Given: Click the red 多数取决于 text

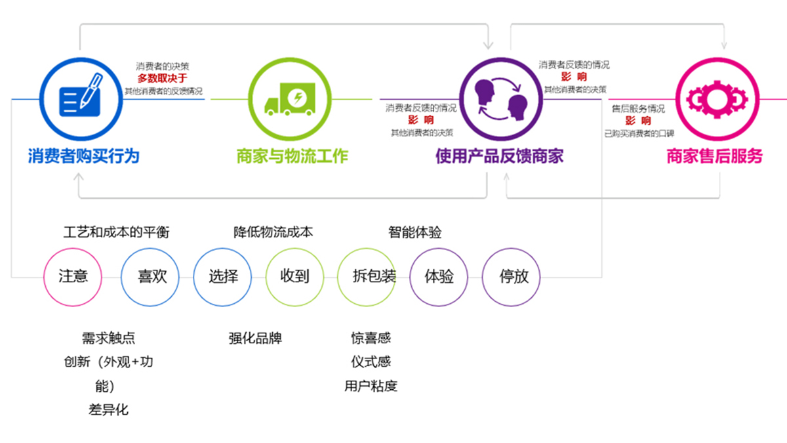Looking at the screenshot, I should [162, 78].
